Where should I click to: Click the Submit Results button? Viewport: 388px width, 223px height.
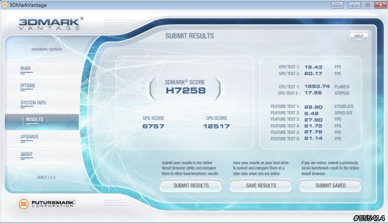click(191, 185)
